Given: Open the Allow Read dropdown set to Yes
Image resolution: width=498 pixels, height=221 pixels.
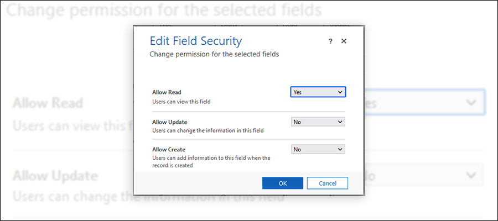Looking at the screenshot, I should coord(318,92).
